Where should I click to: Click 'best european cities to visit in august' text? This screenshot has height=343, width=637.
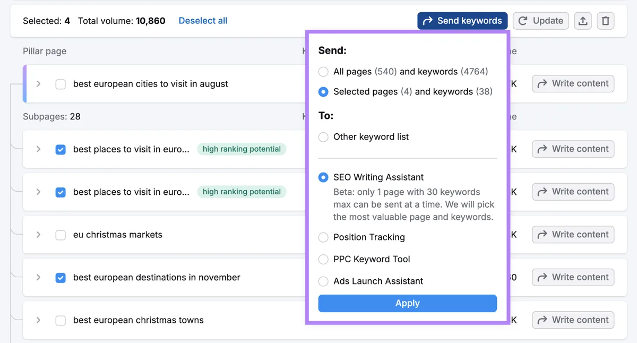pos(151,84)
